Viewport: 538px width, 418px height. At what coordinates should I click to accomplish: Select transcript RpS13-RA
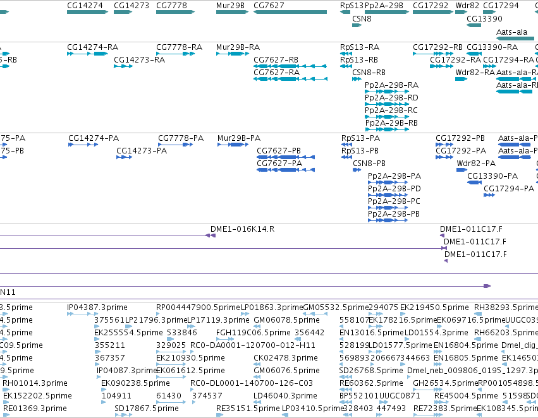[x=360, y=47]
